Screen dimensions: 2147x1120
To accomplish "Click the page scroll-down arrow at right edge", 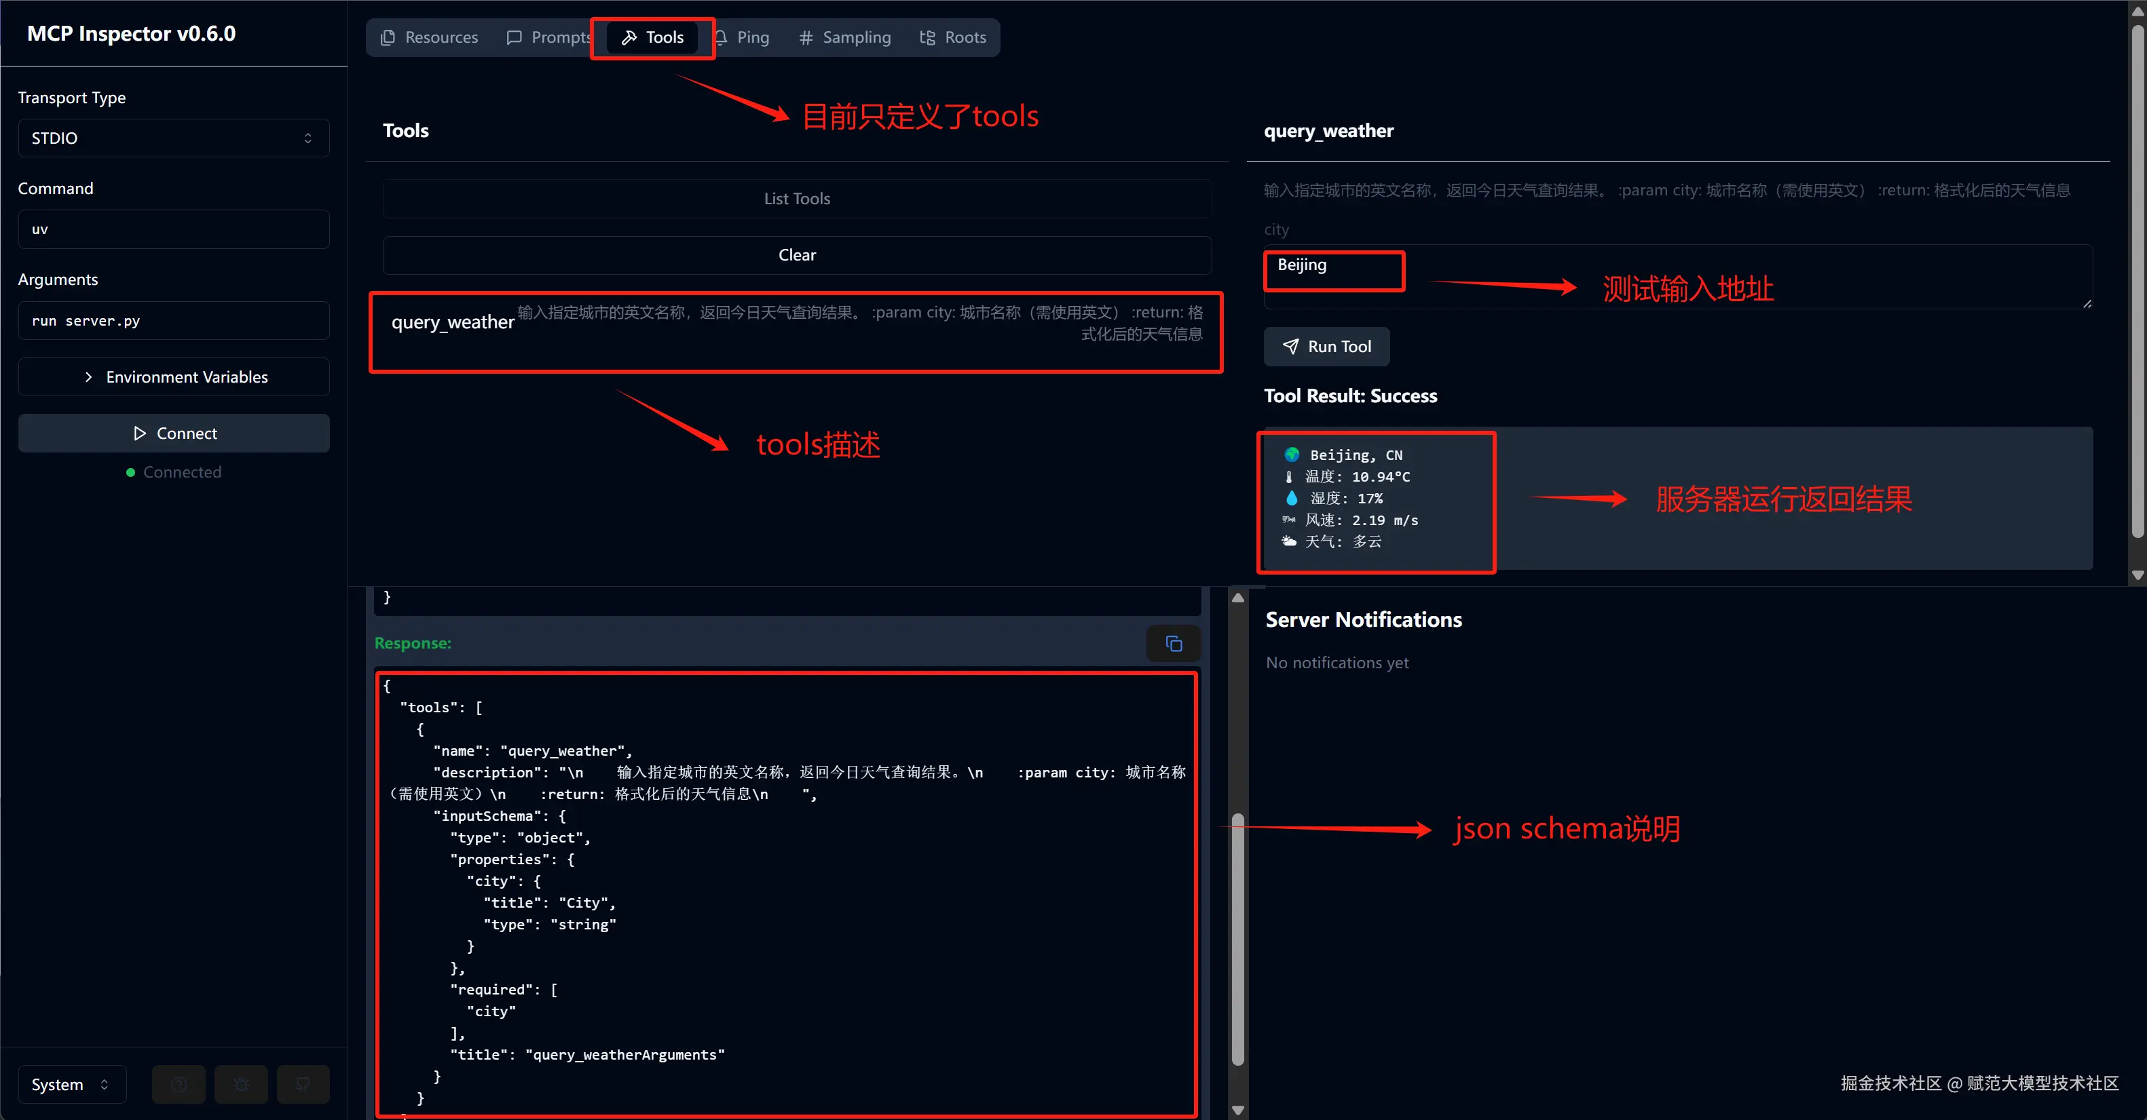I will click(x=2137, y=575).
